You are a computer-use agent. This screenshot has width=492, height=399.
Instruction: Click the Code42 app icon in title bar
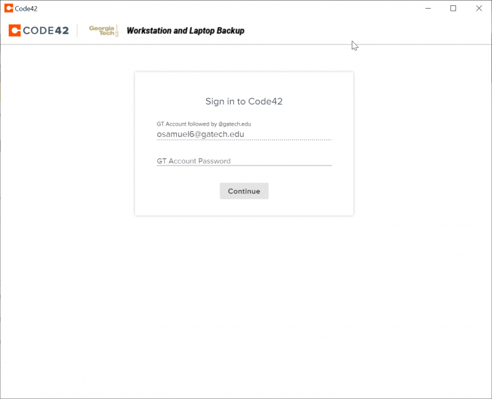[x=9, y=9]
